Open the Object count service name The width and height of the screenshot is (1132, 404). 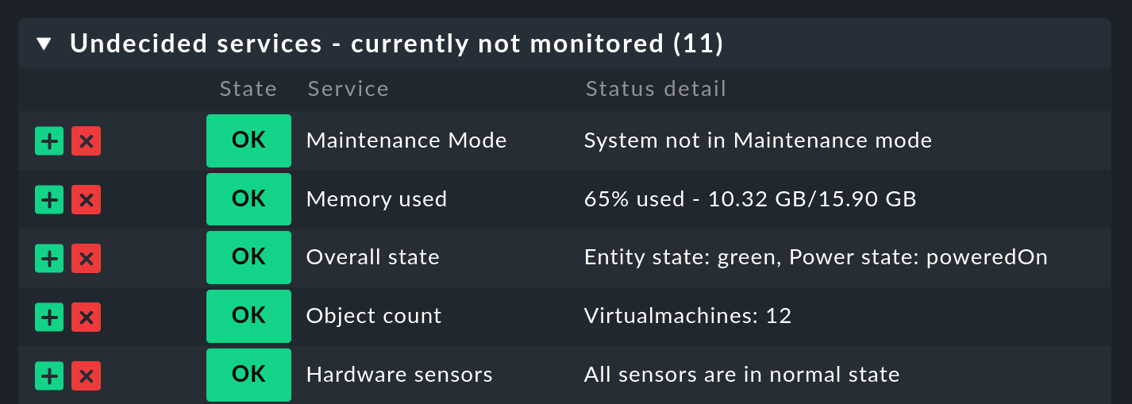373,316
